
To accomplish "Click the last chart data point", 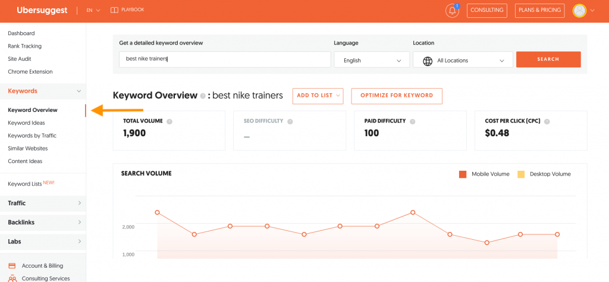I will pyautogui.click(x=557, y=234).
